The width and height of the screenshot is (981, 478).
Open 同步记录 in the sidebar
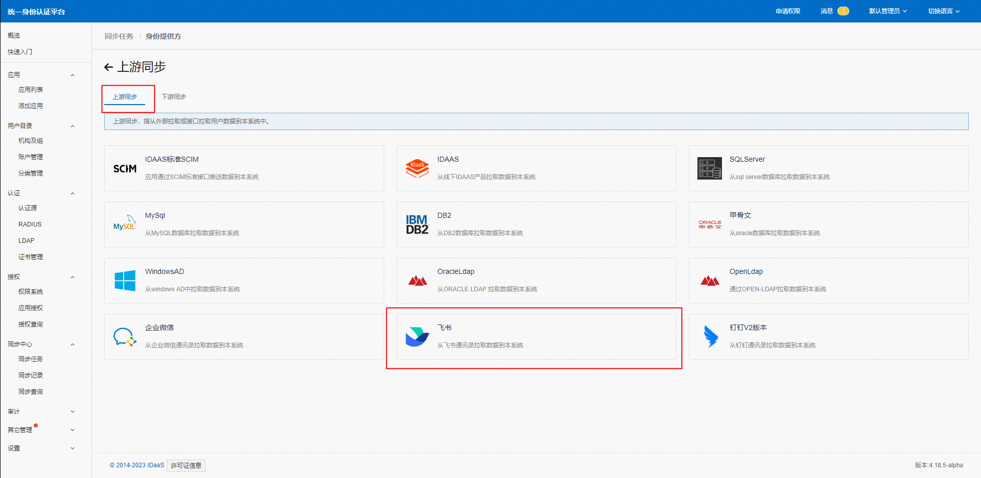[x=31, y=375]
